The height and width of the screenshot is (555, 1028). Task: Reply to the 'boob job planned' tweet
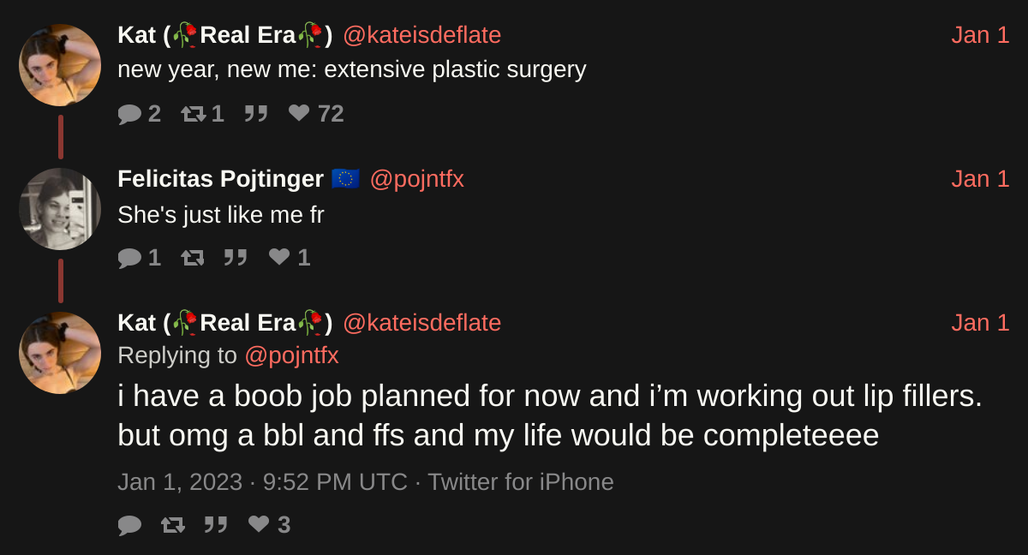tap(129, 525)
